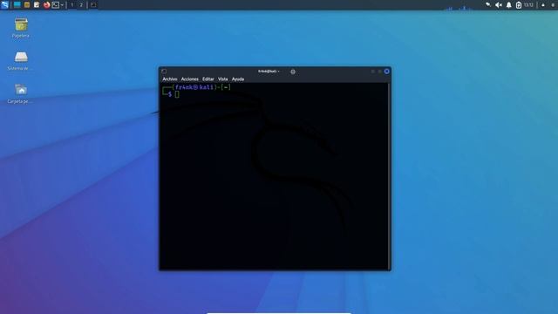Viewport: 558px width, 314px height.
Task: Launch Firefox from the top panel
Action: coord(46,4)
